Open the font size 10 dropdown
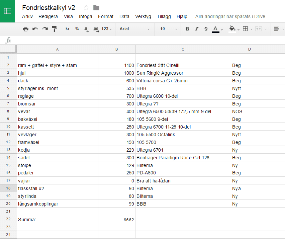Screen dimensions: 285x239 (x=168, y=29)
